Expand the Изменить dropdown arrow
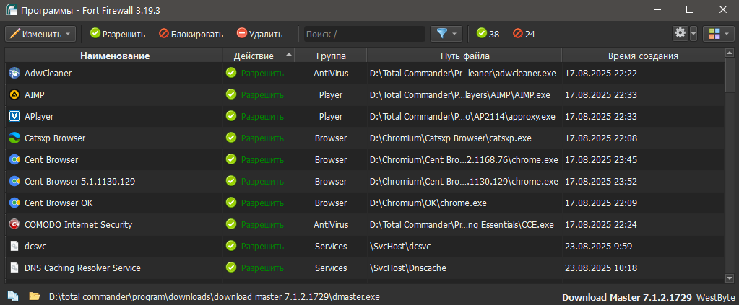Image resolution: width=739 pixels, height=305 pixels. (68, 34)
